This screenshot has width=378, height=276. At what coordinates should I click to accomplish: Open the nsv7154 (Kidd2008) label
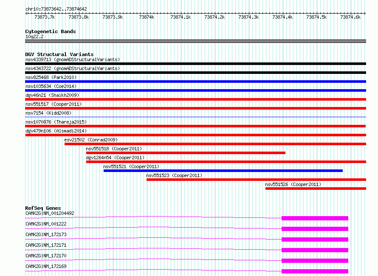[x=48, y=113]
